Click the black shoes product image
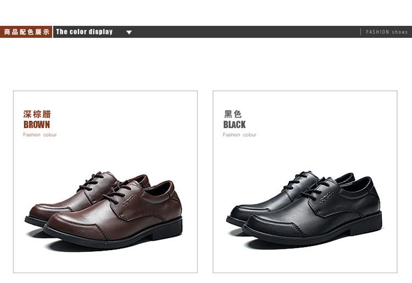This screenshot has width=412, height=283. pos(304,209)
